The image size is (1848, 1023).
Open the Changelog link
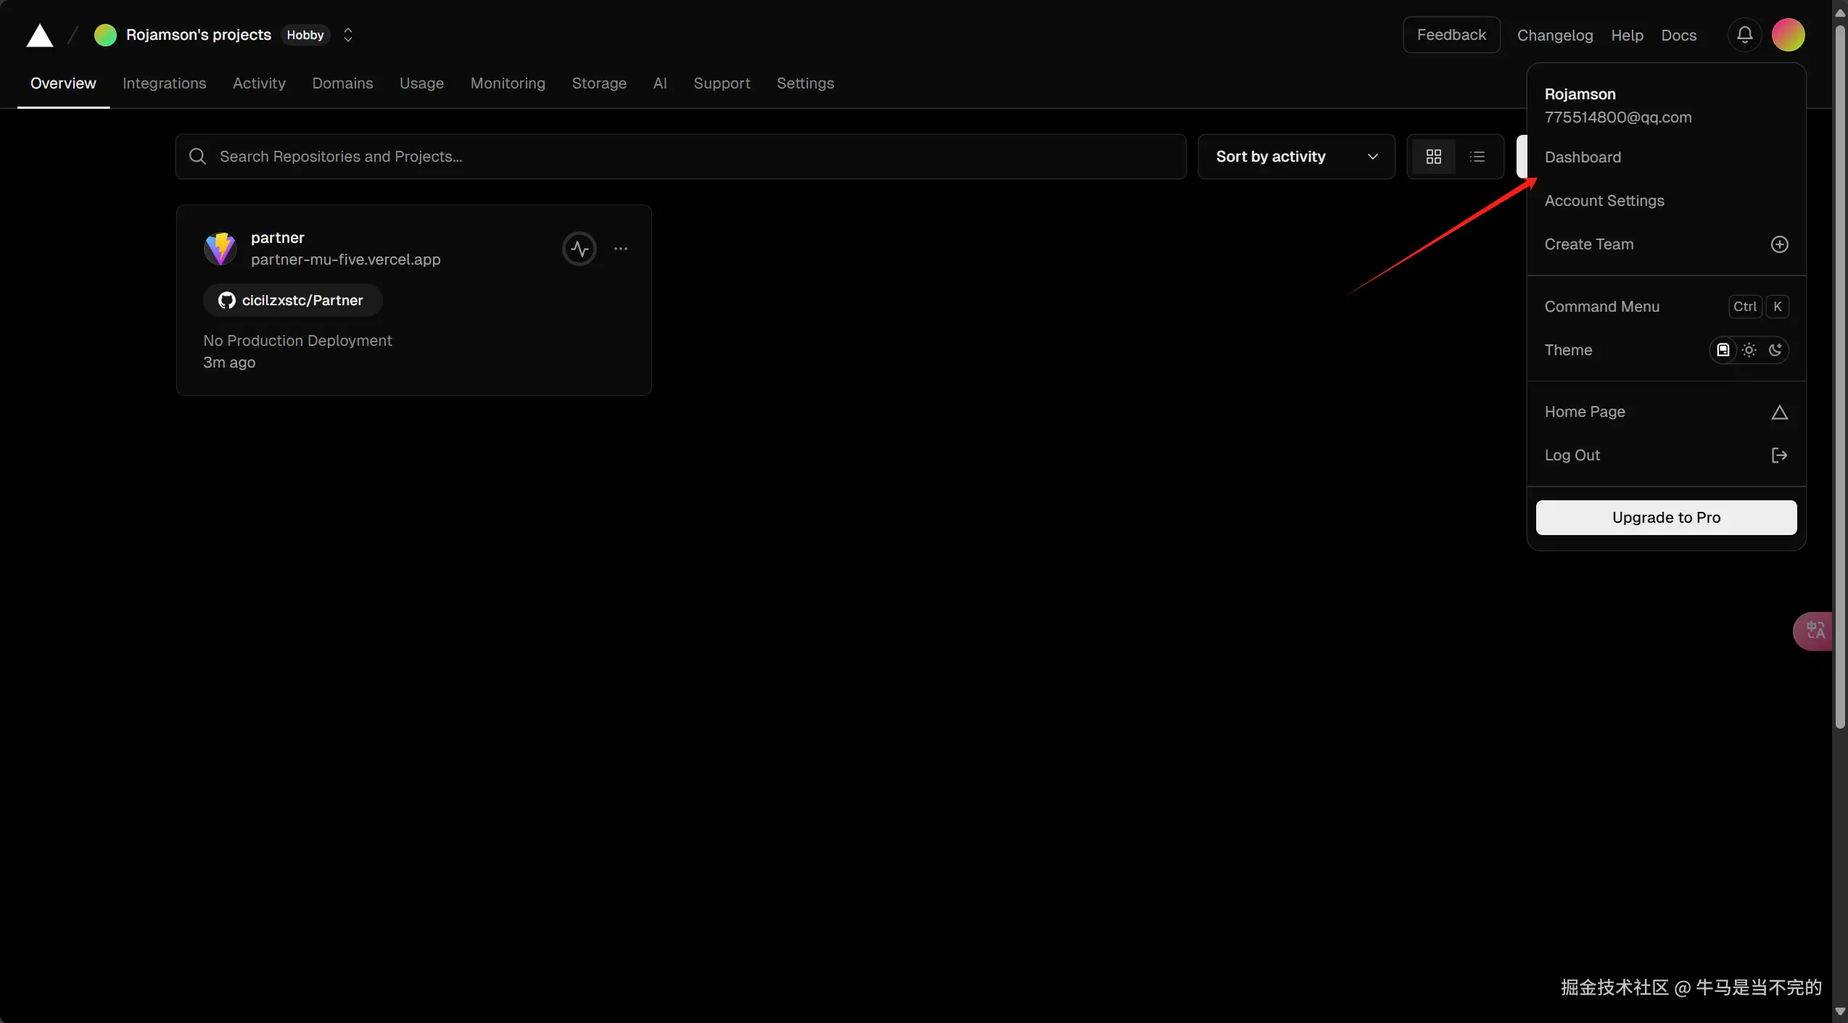[x=1555, y=36]
